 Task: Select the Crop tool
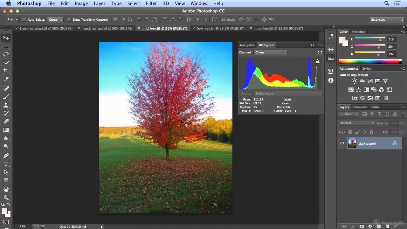(x=6, y=71)
